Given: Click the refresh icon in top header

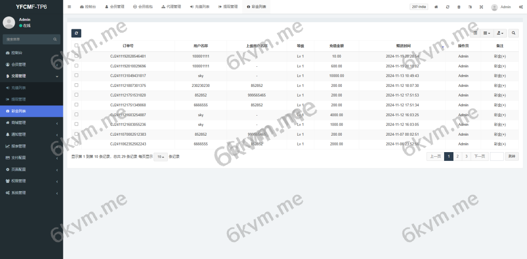Looking at the screenshot, I should 448,7.
